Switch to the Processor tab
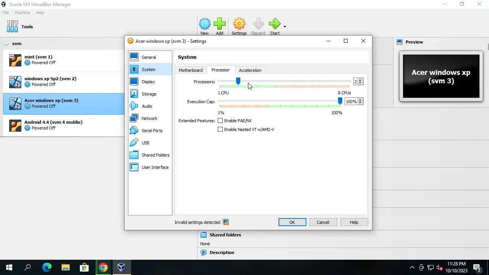Image resolution: width=489 pixels, height=275 pixels. pyautogui.click(x=220, y=70)
